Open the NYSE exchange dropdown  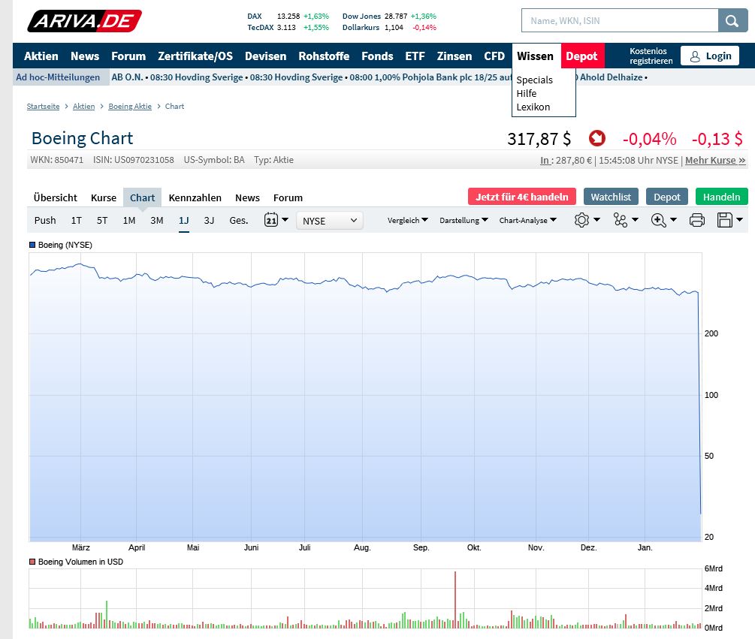329,221
